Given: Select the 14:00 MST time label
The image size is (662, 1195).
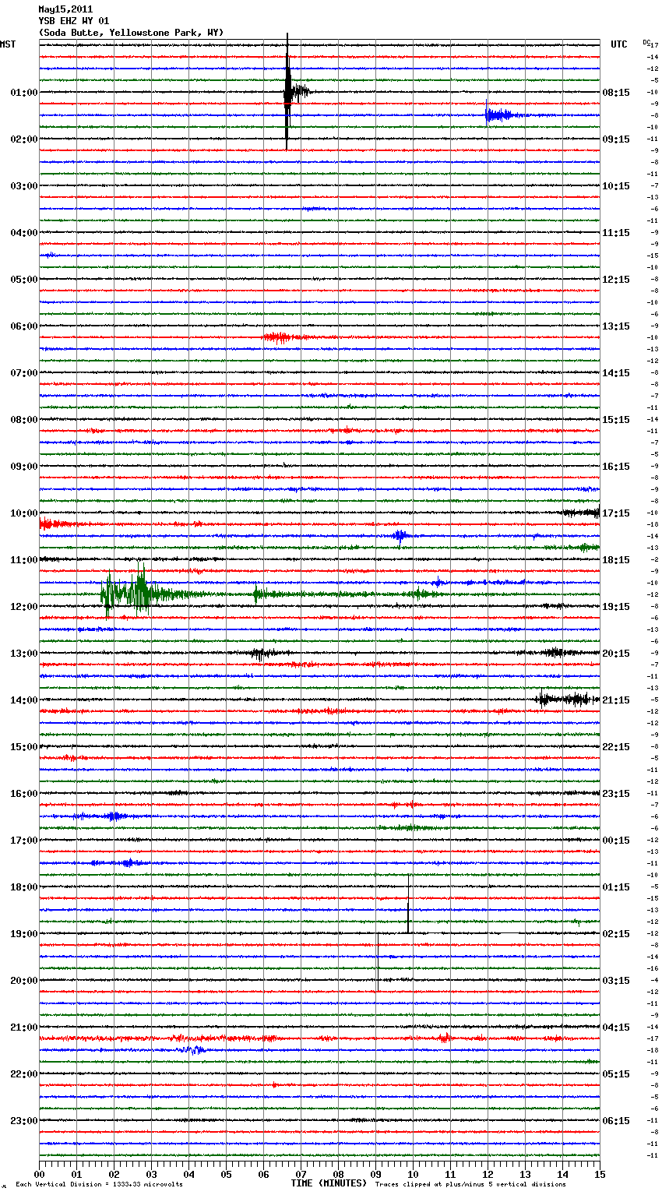Looking at the screenshot, I should [24, 700].
